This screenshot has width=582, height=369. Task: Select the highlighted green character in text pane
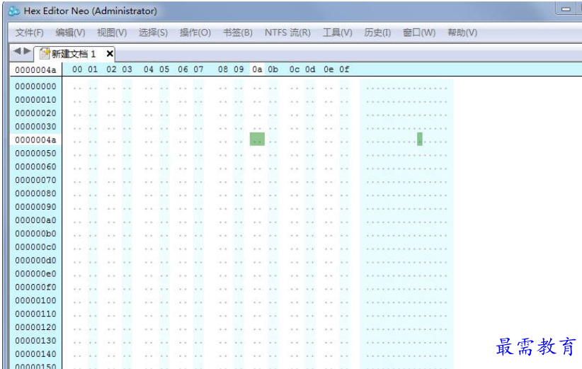point(420,140)
